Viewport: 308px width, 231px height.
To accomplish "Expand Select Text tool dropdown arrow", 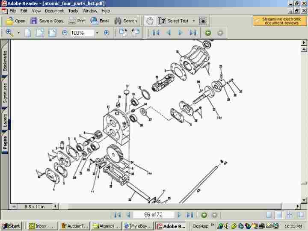I will [193, 21].
